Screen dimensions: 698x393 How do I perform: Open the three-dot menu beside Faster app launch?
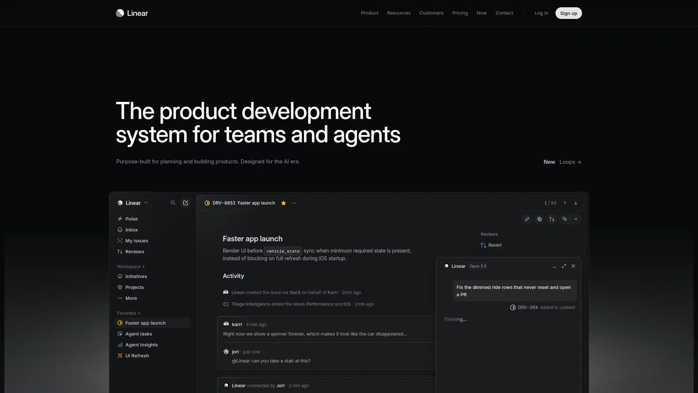pos(294,203)
